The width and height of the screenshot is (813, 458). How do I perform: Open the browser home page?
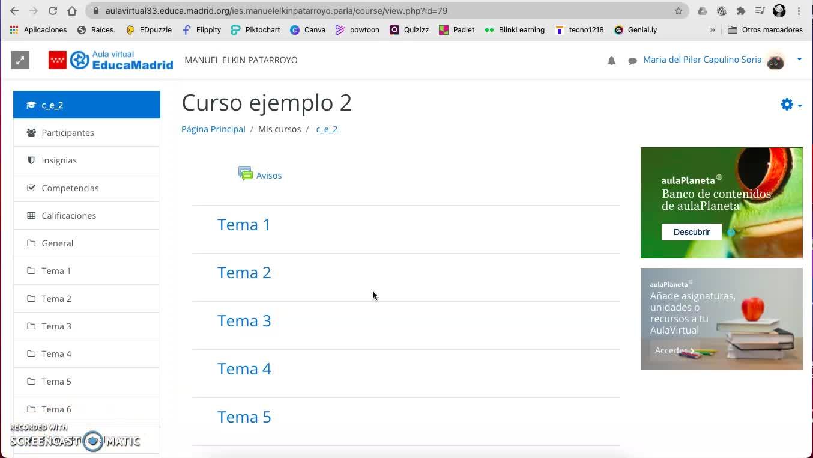(x=72, y=11)
